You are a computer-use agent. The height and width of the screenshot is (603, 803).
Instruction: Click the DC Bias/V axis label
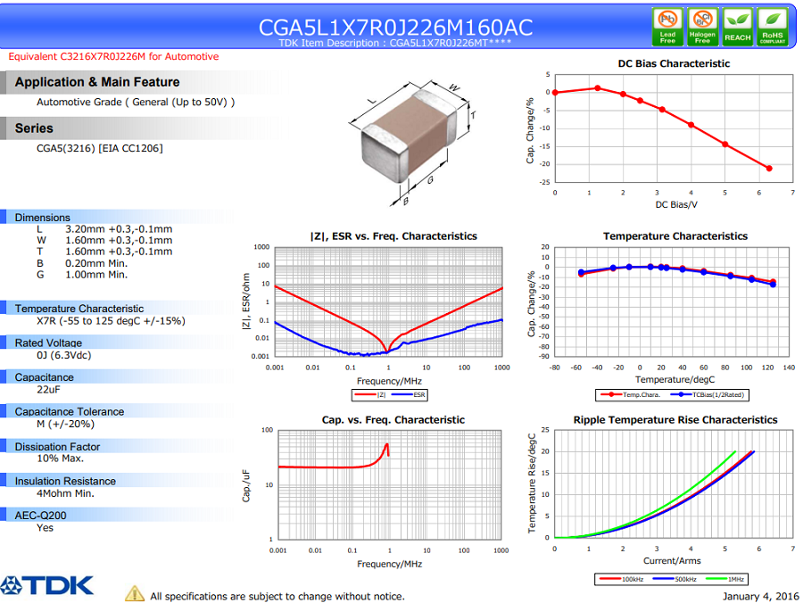coord(676,204)
